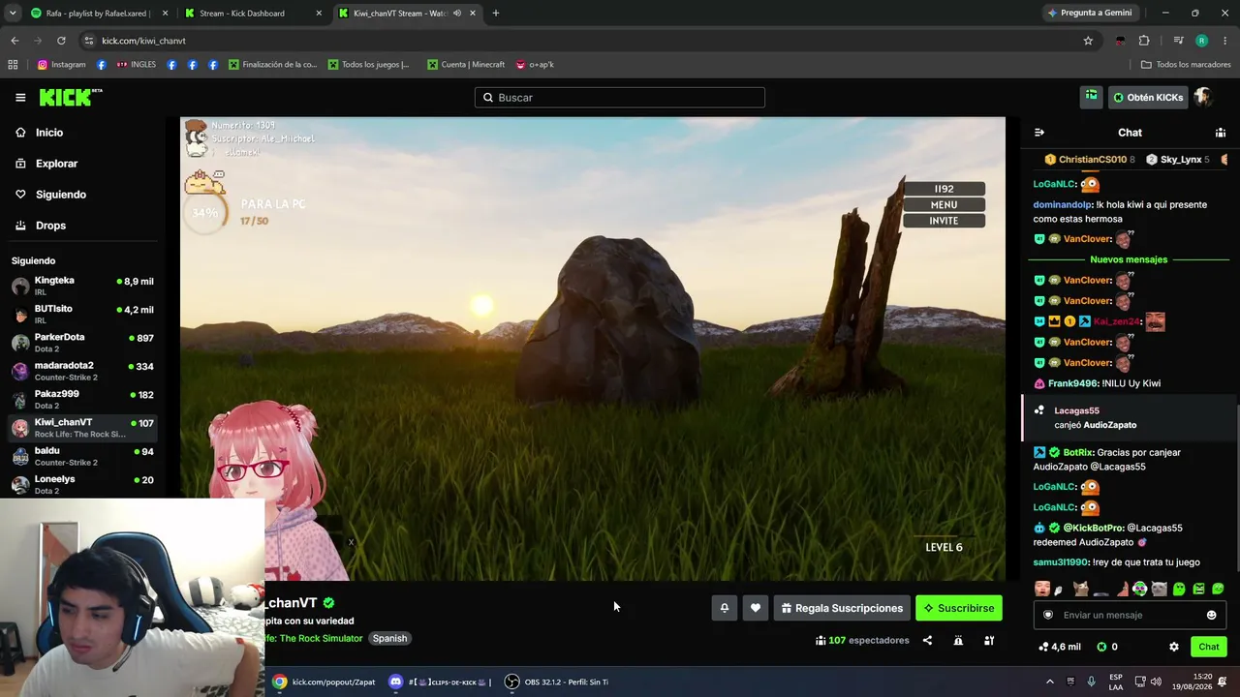Open BUTIsito channel in following list
This screenshot has height=697, width=1240.
coord(82,314)
